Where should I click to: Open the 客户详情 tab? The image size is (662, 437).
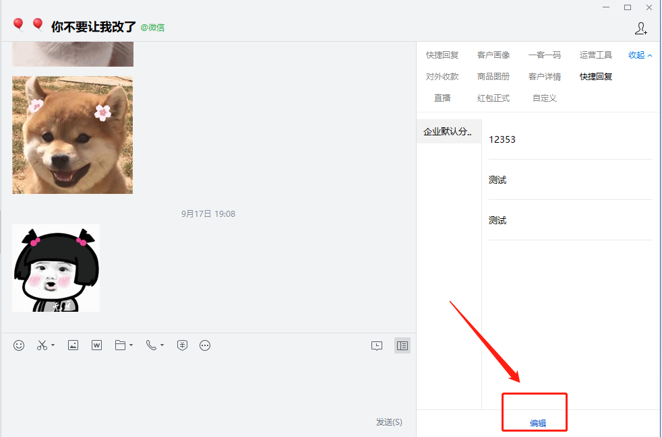(544, 76)
